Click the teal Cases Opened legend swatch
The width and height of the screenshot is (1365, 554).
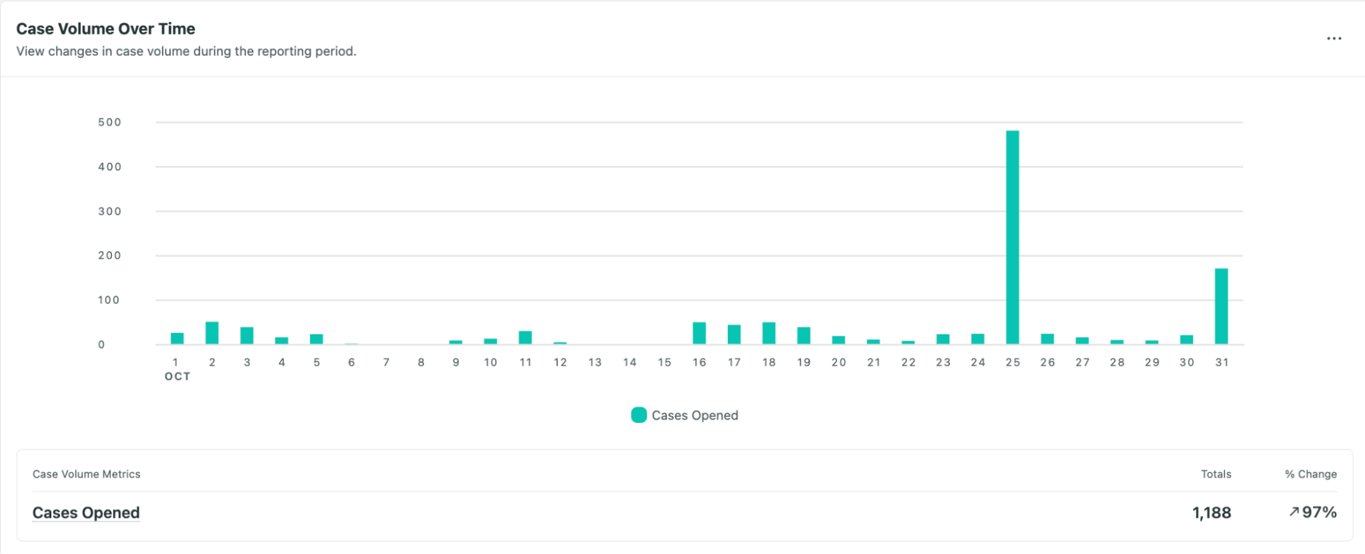(x=638, y=415)
